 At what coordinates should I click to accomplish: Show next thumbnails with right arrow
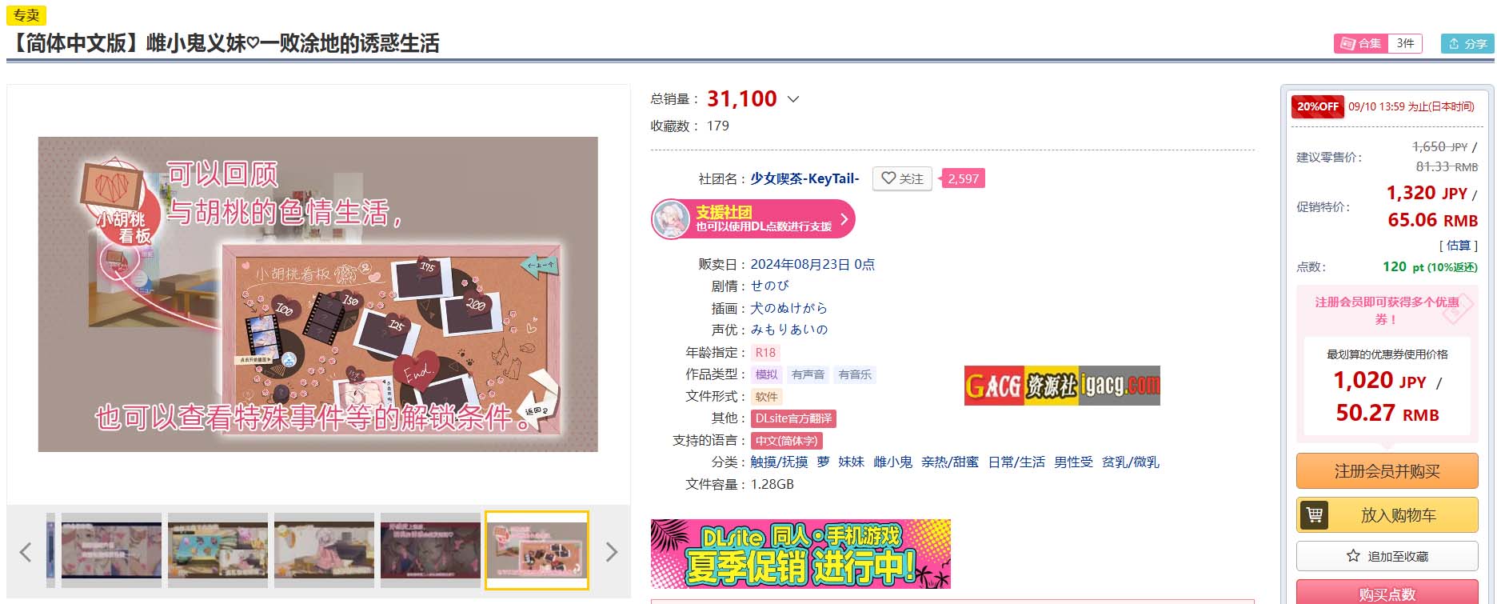click(x=612, y=551)
